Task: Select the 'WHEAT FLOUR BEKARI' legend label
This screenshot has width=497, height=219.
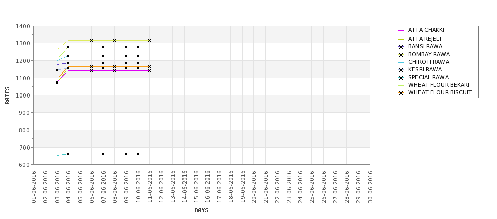Action: pyautogui.click(x=439, y=85)
